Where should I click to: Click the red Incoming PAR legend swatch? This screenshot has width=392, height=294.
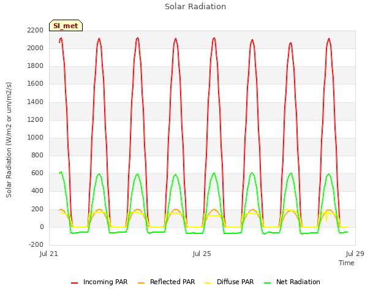[x=74, y=283]
